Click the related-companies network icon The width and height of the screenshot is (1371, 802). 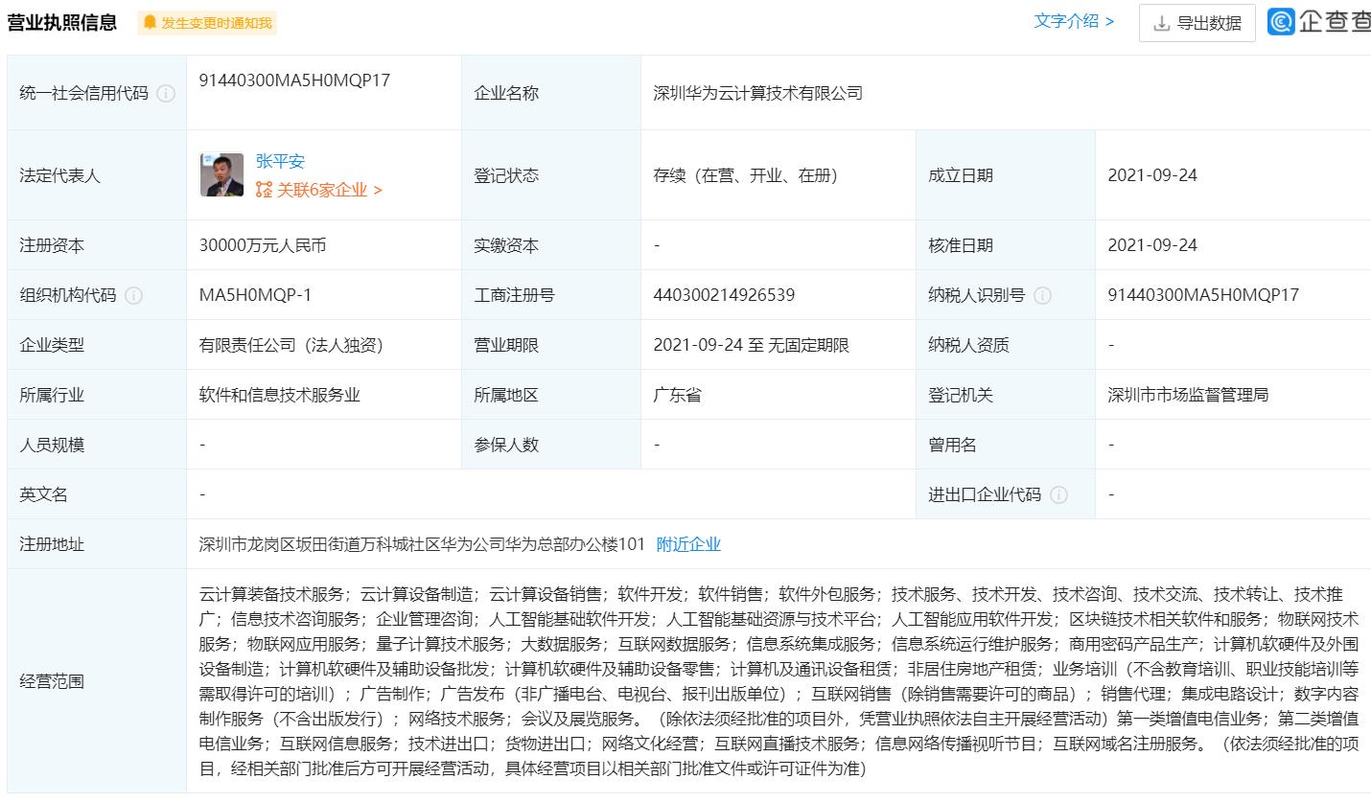(265, 190)
